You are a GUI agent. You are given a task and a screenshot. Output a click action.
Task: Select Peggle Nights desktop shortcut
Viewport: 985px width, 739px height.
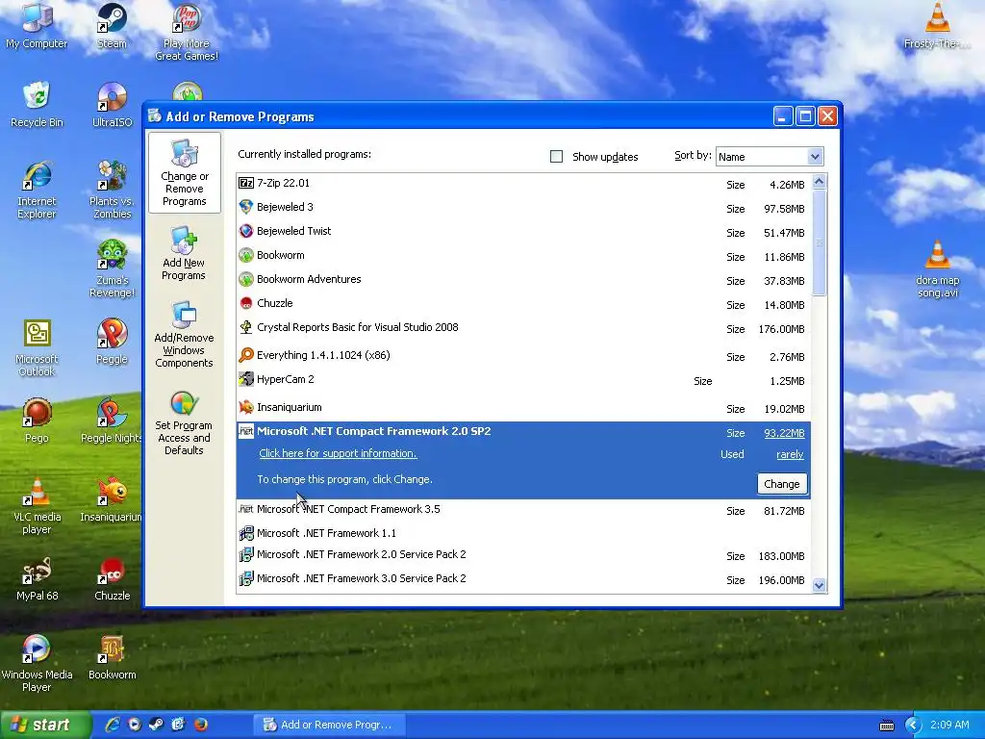[112, 420]
